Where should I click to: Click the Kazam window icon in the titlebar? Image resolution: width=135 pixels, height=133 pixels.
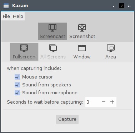[6, 6]
